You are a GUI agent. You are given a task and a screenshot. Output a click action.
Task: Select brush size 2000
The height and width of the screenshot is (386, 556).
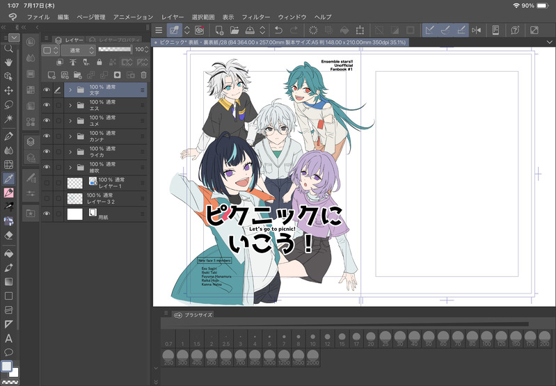[312, 358]
